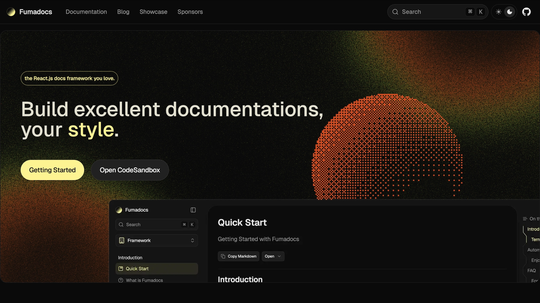Click the Copy Markdown clipboard icon
Viewport: 540px width, 303px height.
pyautogui.click(x=223, y=256)
